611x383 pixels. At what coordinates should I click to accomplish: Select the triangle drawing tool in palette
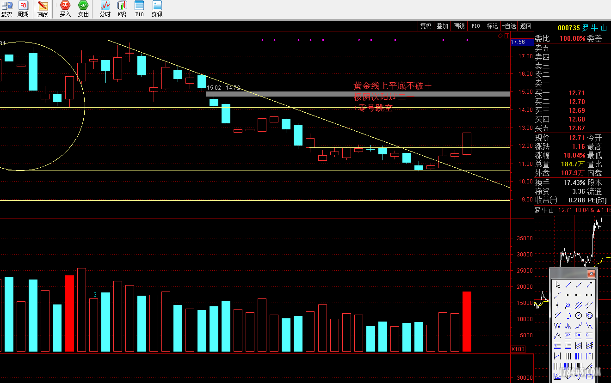[579, 377]
